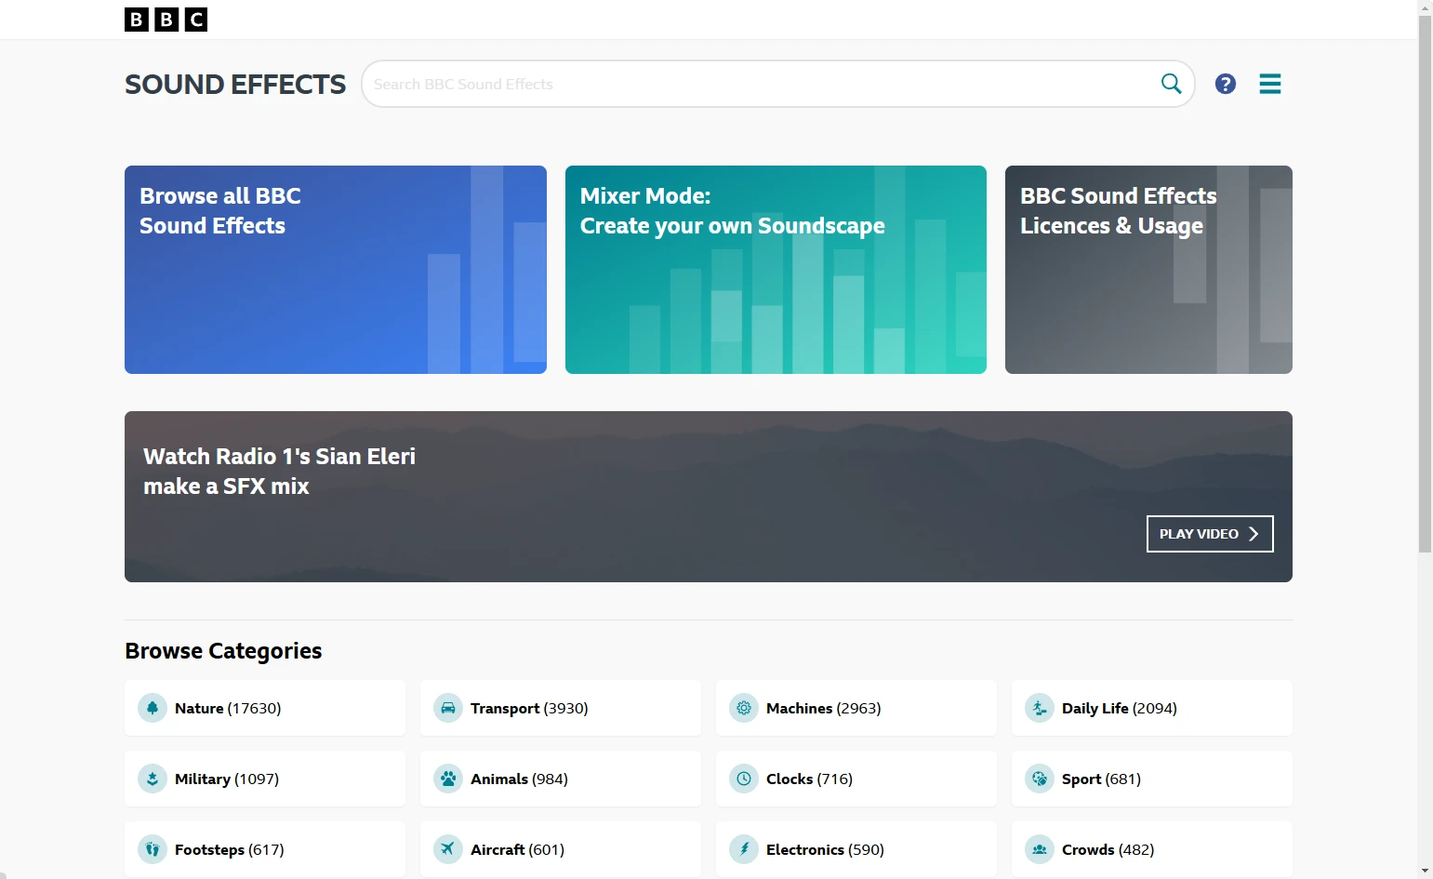The height and width of the screenshot is (879, 1433).
Task: Click the Aircraft plane icon
Action: coord(448,849)
